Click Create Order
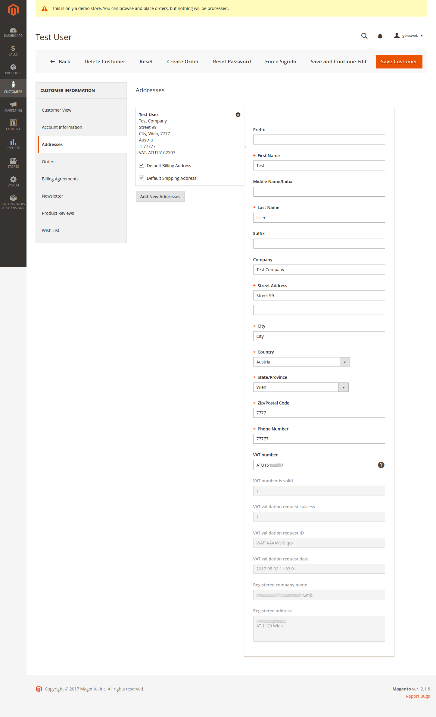This screenshot has height=717, width=436. coord(183,62)
